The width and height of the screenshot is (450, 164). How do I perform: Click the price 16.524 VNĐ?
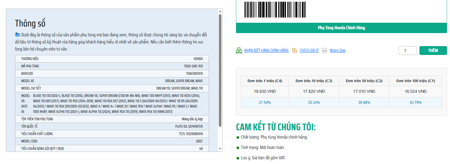416,92
